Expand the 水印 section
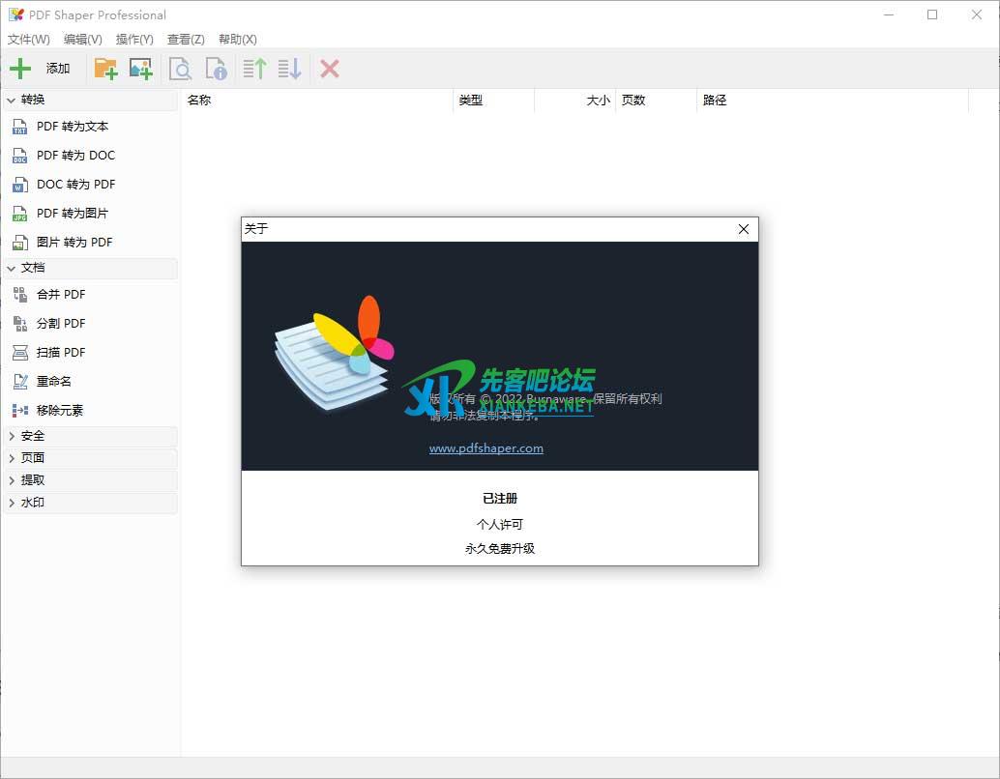This screenshot has width=1000, height=779. [33, 503]
